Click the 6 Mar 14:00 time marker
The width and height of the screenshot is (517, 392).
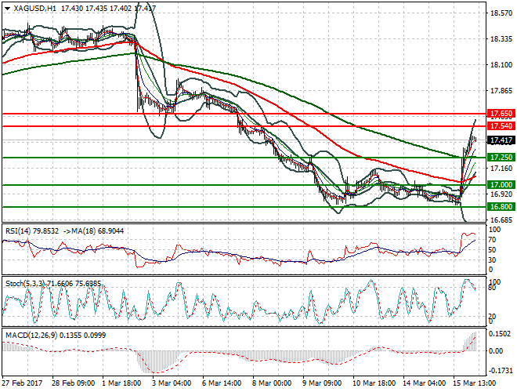pyautogui.click(x=223, y=384)
